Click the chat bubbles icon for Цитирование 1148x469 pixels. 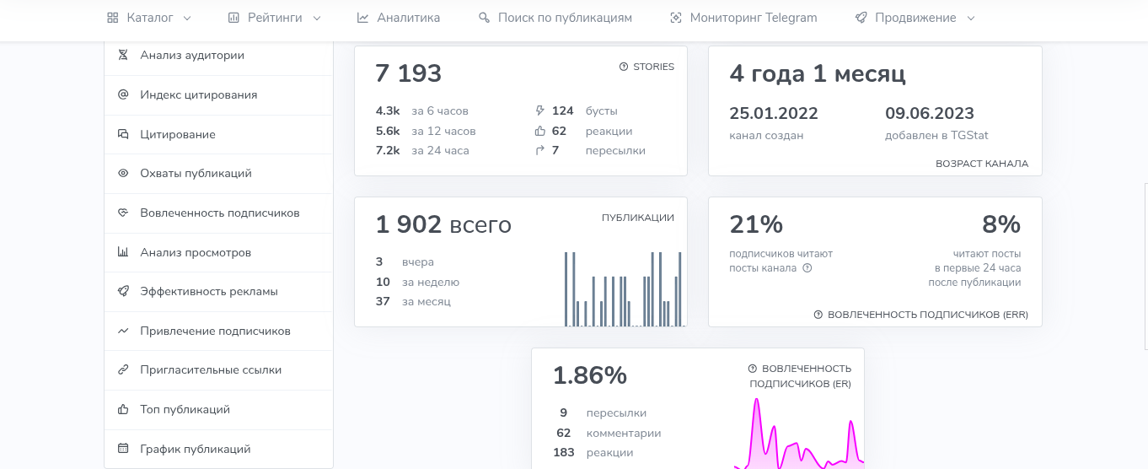(123, 134)
